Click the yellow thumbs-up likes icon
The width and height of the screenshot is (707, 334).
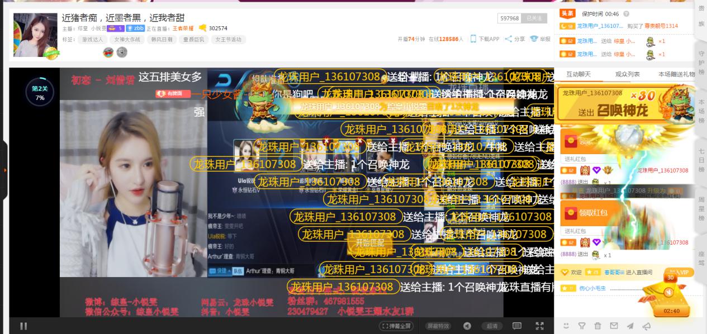[203, 28]
